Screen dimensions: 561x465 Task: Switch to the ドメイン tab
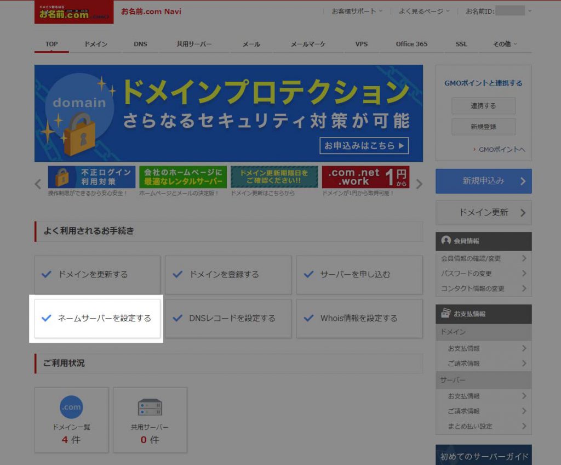(x=96, y=44)
